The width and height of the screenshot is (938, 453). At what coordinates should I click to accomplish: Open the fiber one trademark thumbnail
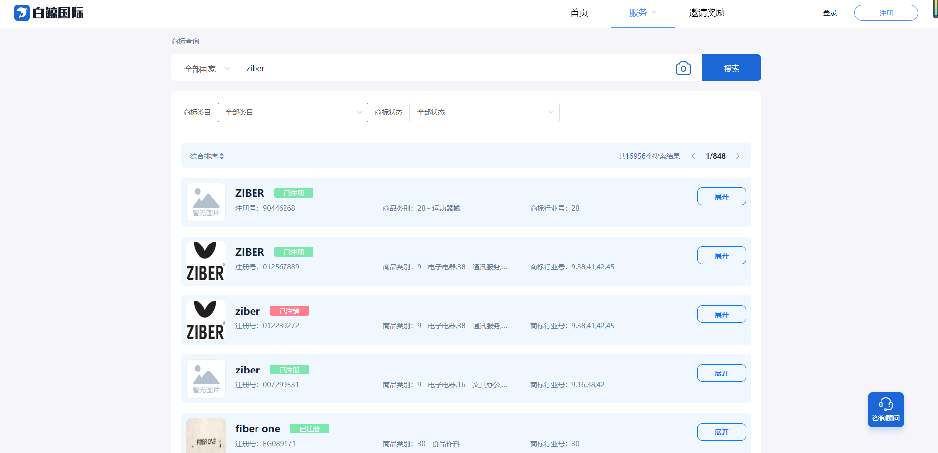[206, 436]
